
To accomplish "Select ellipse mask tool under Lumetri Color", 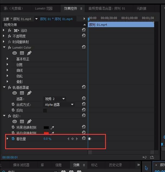I will [15, 53].
